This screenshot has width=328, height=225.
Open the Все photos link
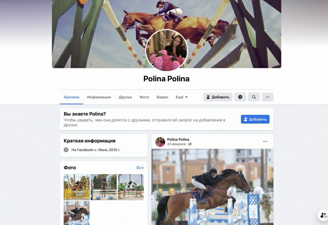(140, 168)
